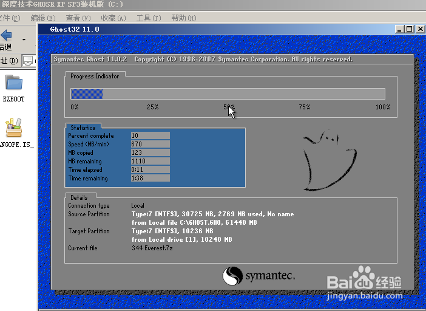Close the Ghost32 11.0 window
Viewport: 426px width, 311px height.
click(420, 29)
